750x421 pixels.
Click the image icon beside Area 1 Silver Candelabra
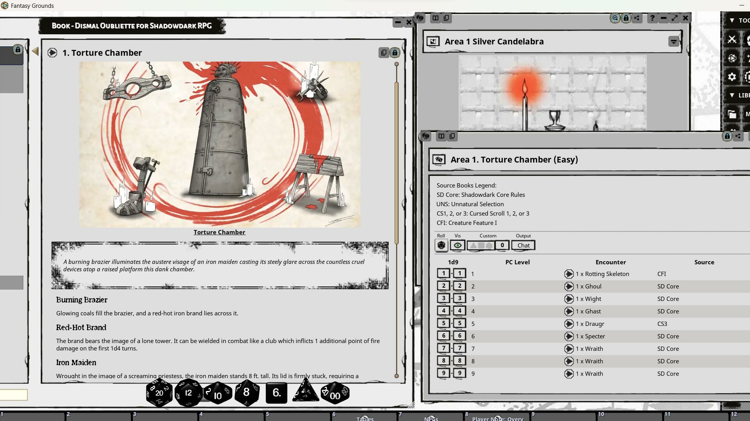[432, 41]
